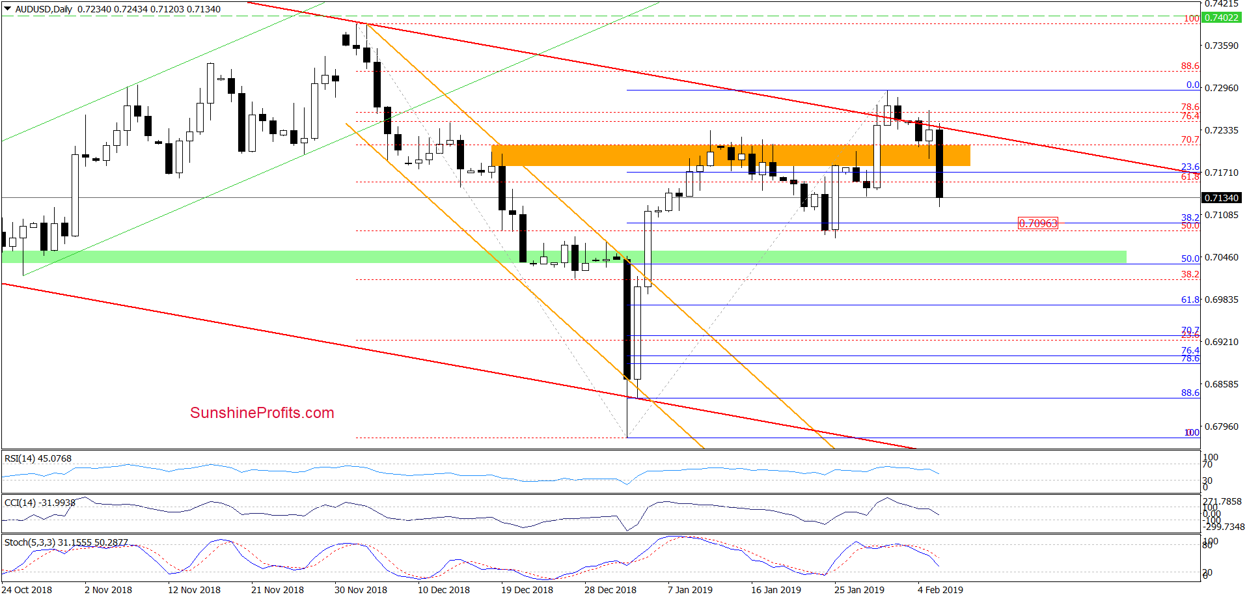
Task: Click the blue 0.0 Fibonacci level label
Action: [1192, 85]
